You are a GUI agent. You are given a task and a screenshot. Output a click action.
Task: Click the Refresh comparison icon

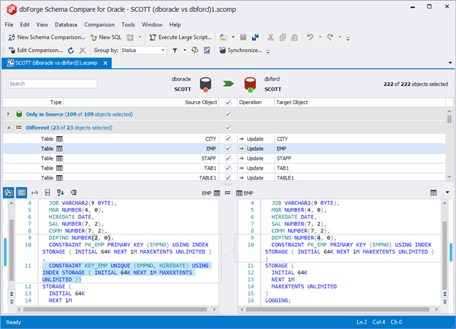coord(71,51)
